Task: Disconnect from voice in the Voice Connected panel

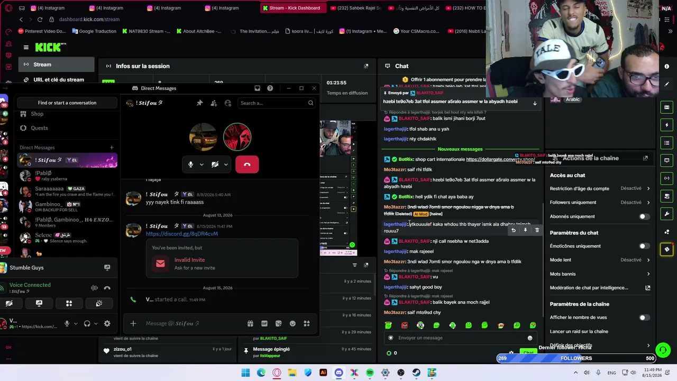Action: (107, 288)
